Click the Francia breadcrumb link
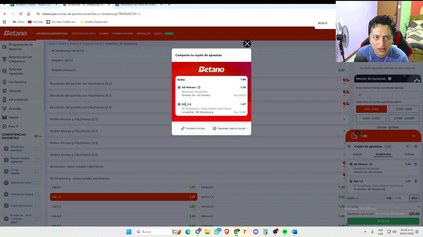423x237 pixels. [74, 43]
